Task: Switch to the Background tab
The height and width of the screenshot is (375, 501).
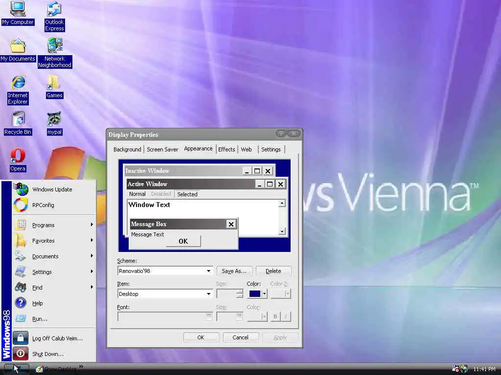Action: point(127,149)
